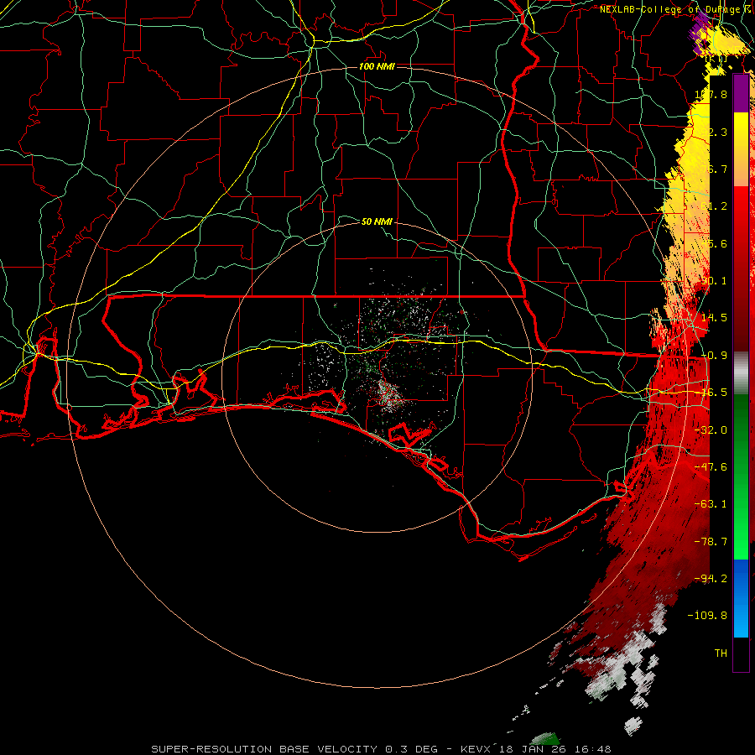The height and width of the screenshot is (755, 755).
Task: Click the '[KT]' units label above the legend
Action: coord(716,59)
